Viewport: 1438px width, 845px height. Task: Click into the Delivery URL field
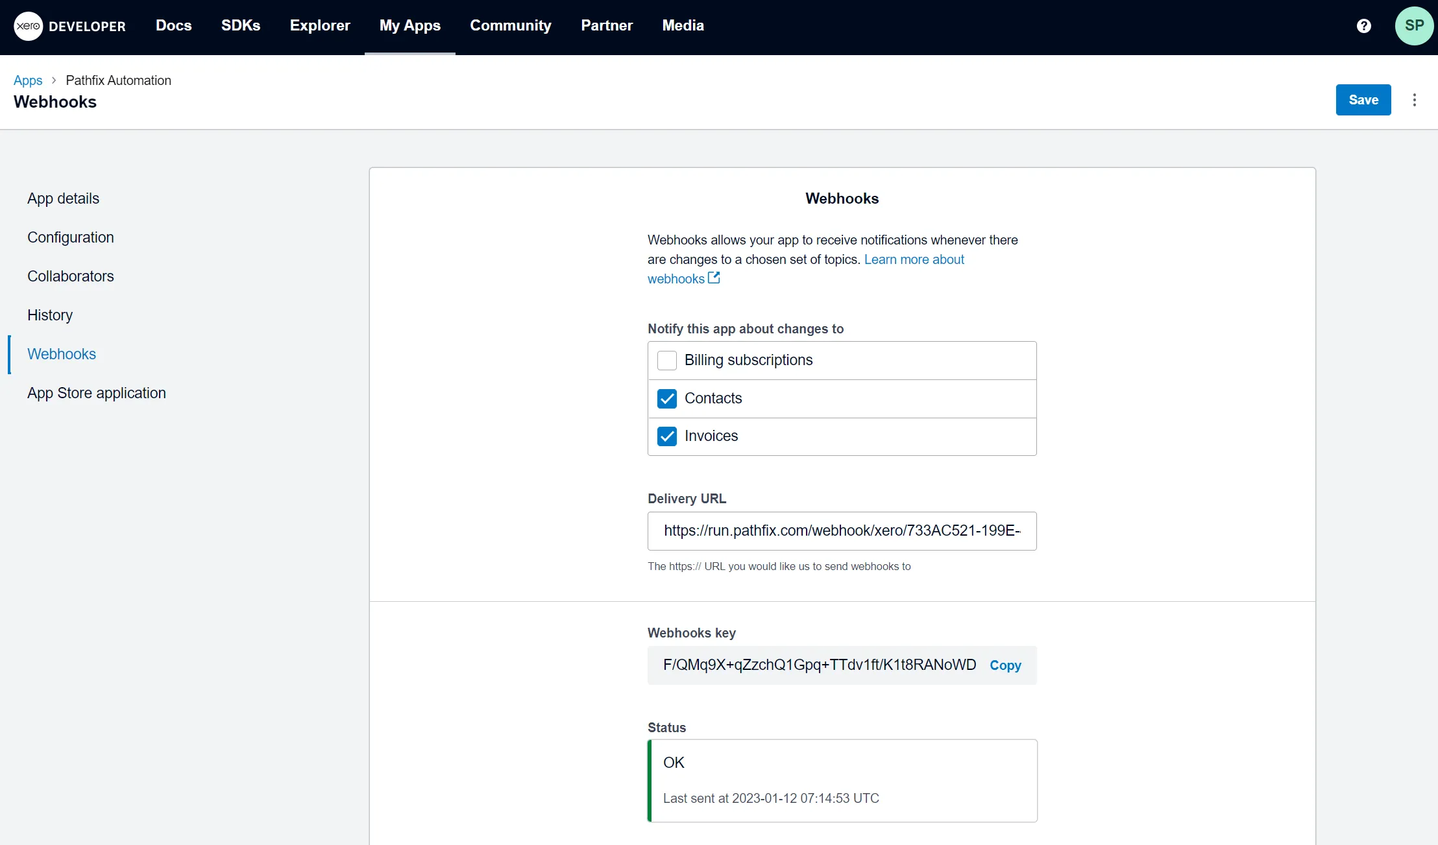tap(842, 531)
